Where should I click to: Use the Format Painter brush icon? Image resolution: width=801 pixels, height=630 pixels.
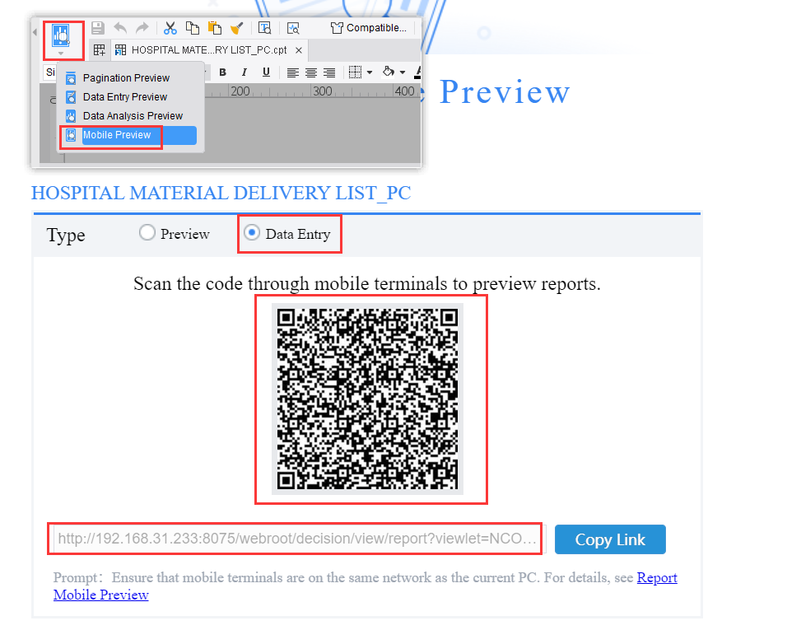(237, 27)
